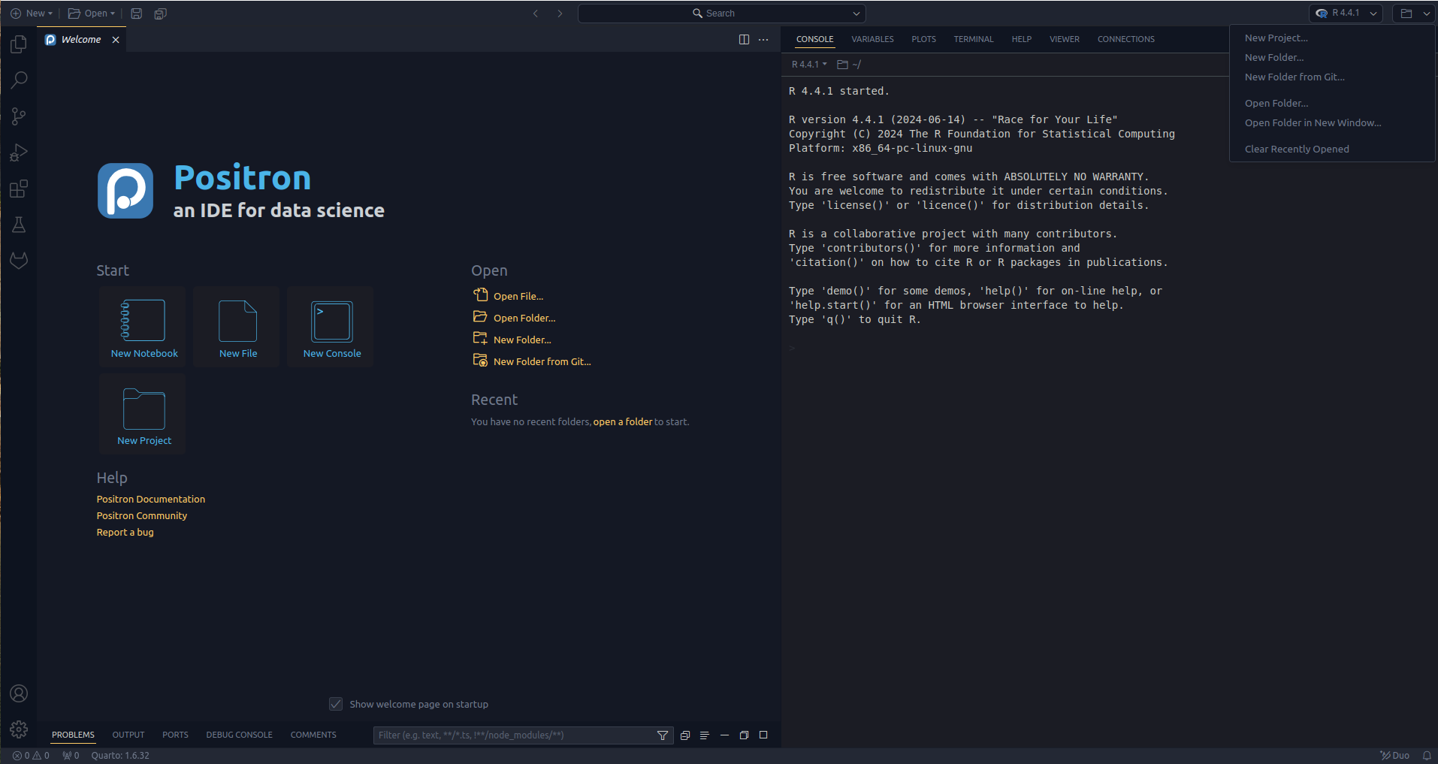
Task: Minimize the bottom panel
Action: pyautogui.click(x=724, y=735)
